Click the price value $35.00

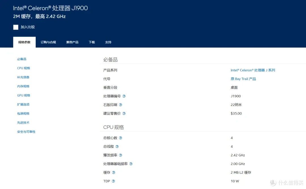[x=236, y=113]
